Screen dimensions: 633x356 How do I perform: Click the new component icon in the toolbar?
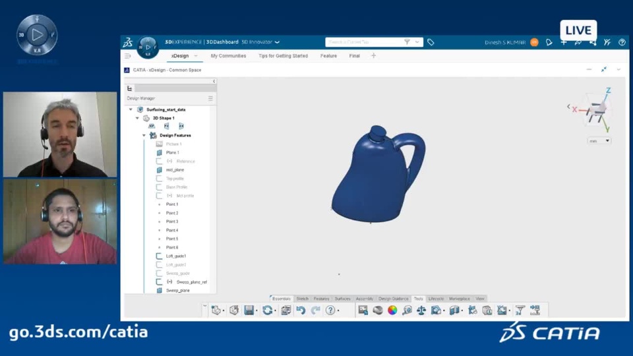tap(216, 310)
